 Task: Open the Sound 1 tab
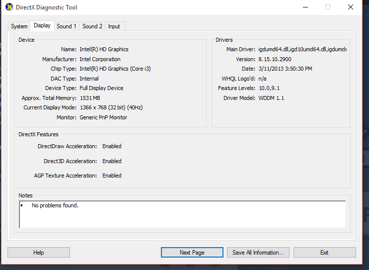pyautogui.click(x=67, y=26)
